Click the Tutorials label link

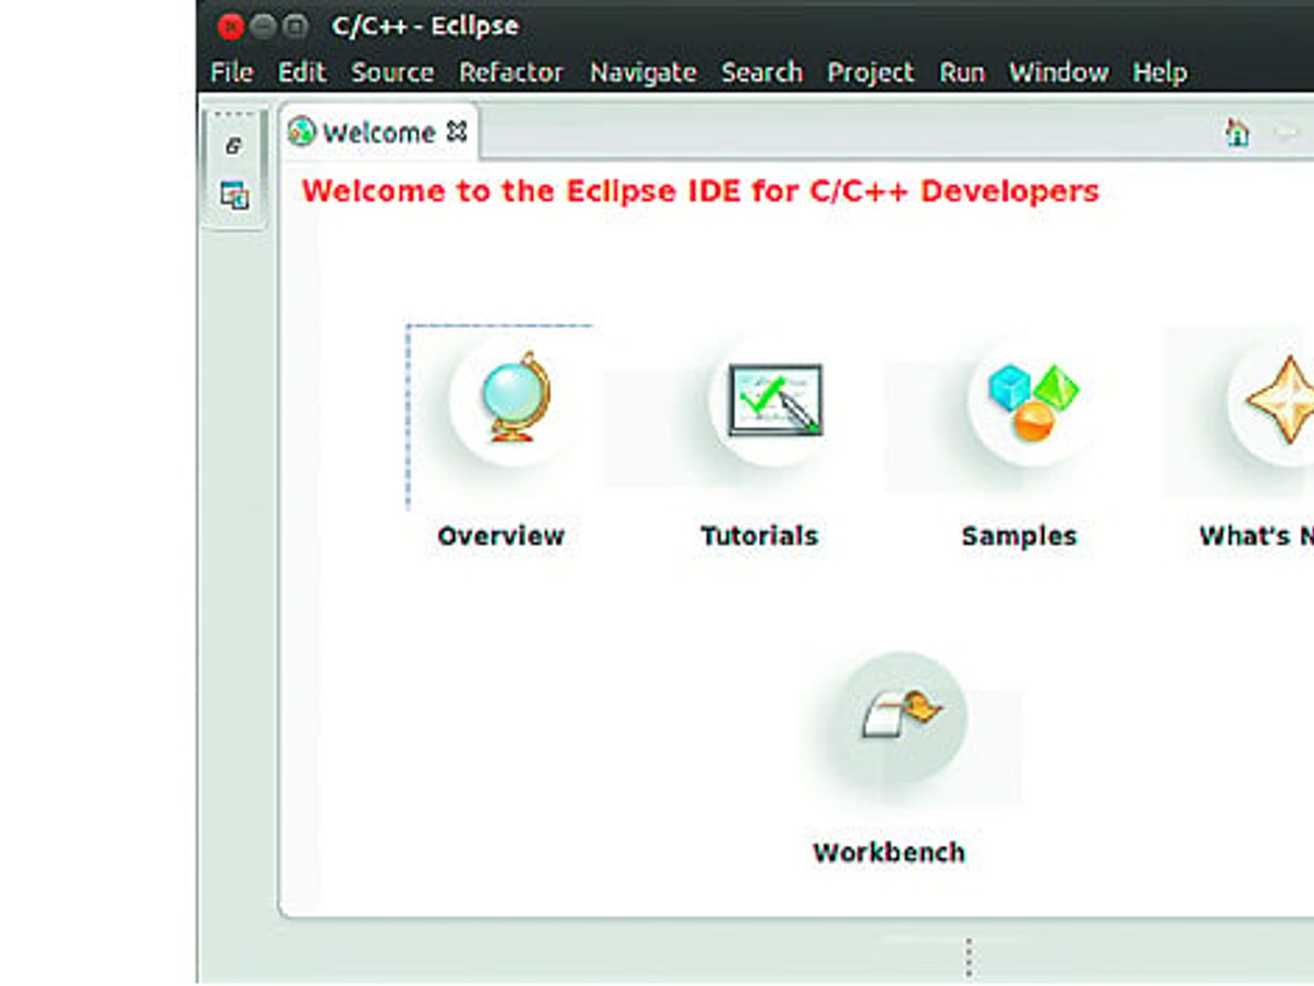pos(759,536)
